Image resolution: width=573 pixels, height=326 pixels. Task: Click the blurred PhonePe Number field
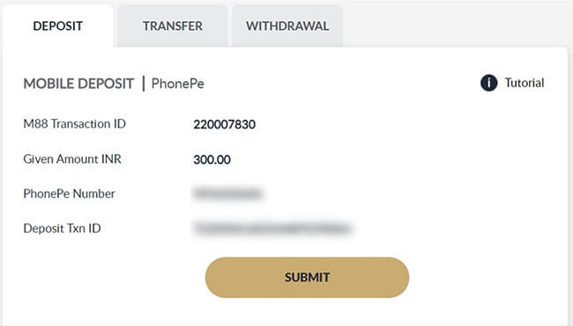[227, 194]
